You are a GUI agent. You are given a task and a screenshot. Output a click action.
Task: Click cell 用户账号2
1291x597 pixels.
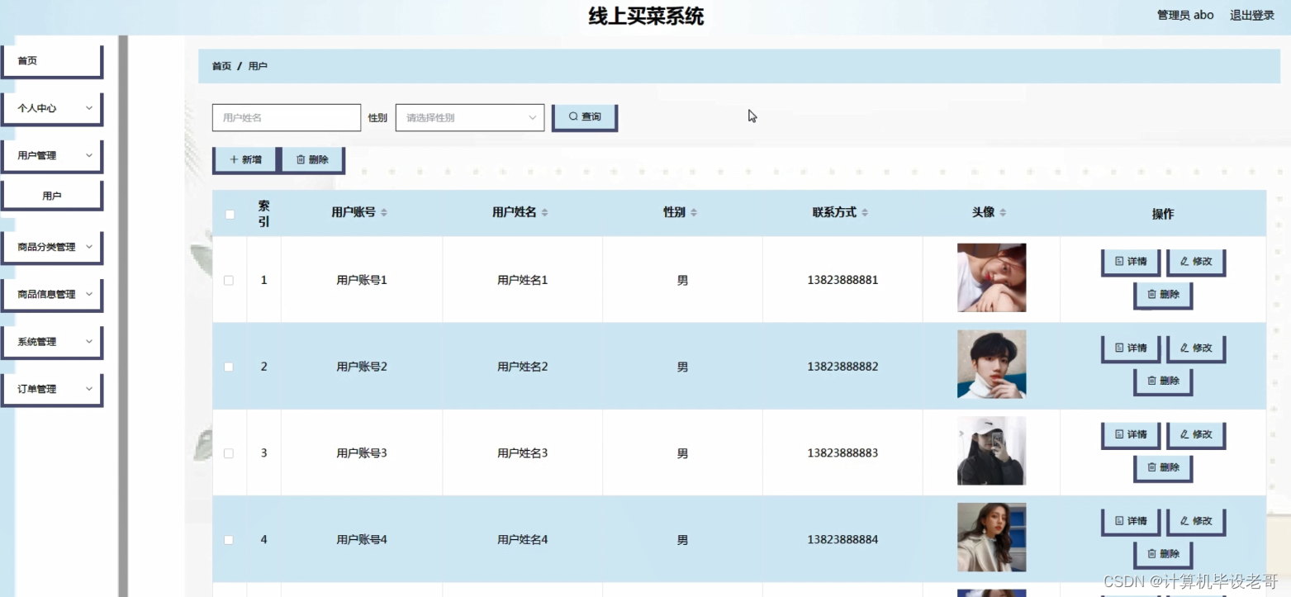(x=362, y=367)
